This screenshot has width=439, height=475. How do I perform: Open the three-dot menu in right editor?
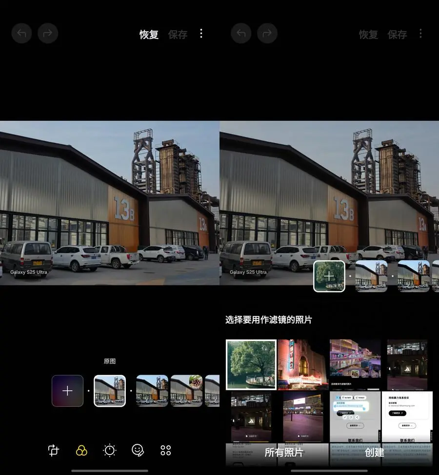420,34
